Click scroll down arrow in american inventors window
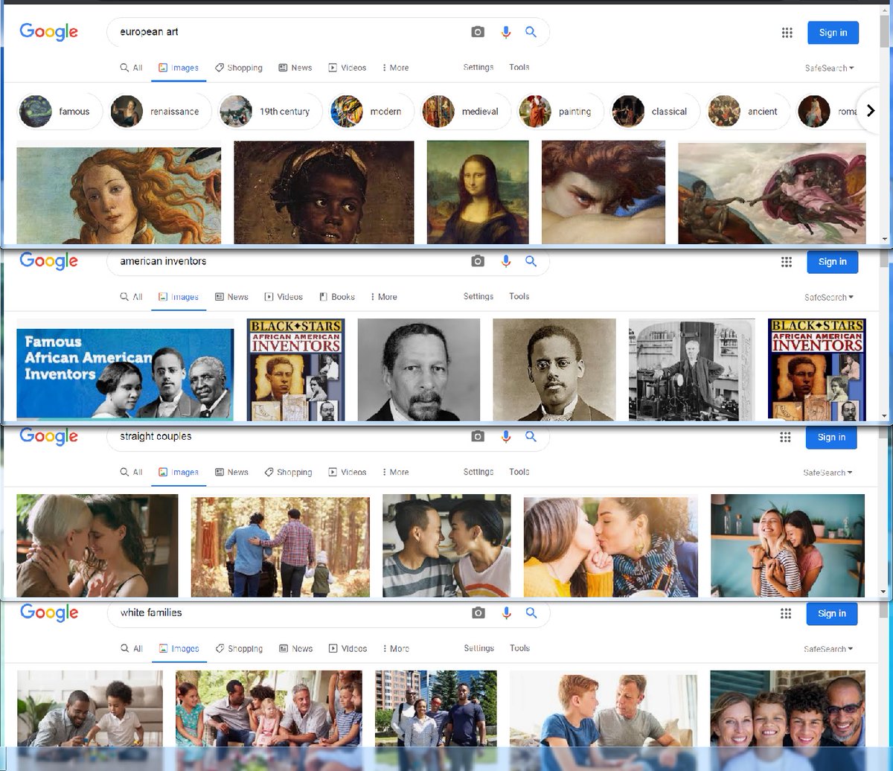The image size is (893, 771). point(884,416)
